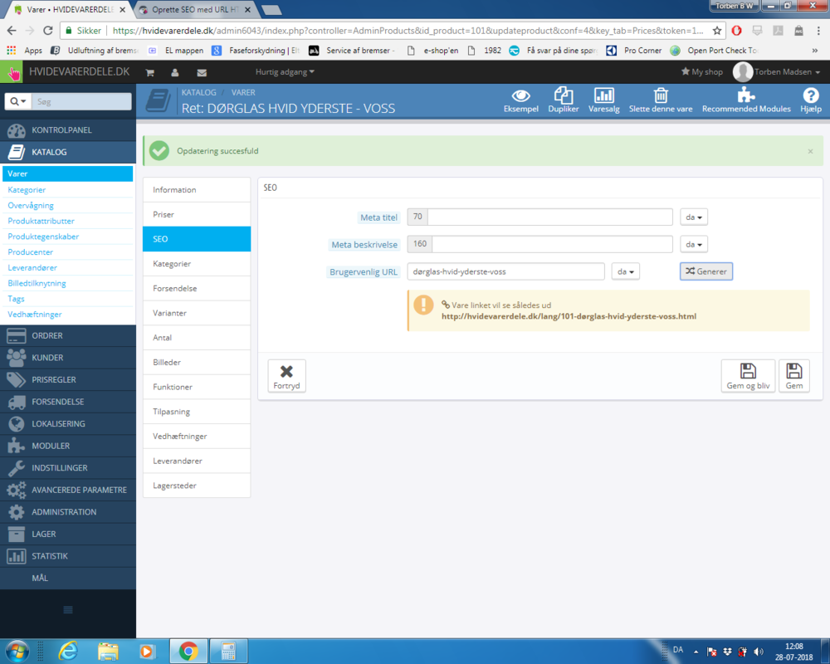Open Varianter product tab
The height and width of the screenshot is (664, 830).
(x=197, y=313)
